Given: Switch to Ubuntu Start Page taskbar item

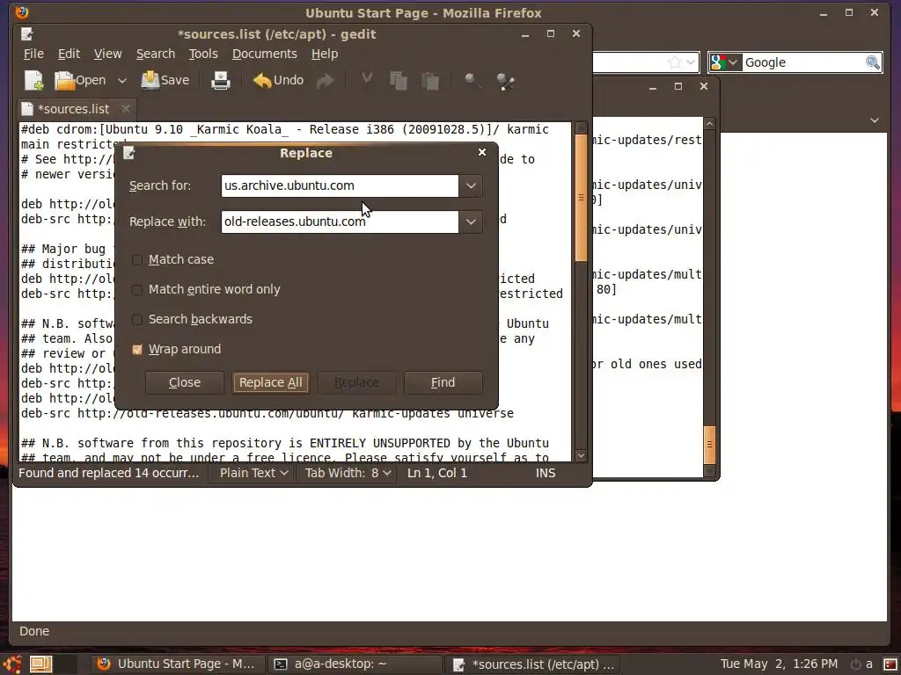Looking at the screenshot, I should [x=176, y=664].
